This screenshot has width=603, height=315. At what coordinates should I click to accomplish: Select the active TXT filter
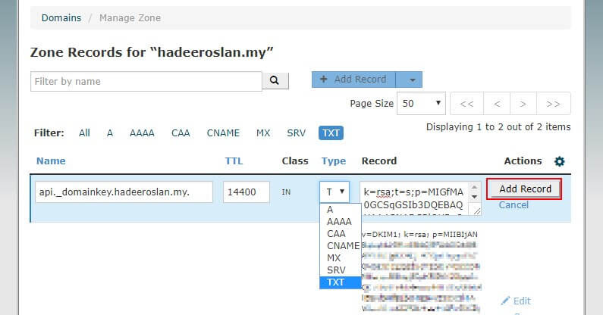coord(331,133)
